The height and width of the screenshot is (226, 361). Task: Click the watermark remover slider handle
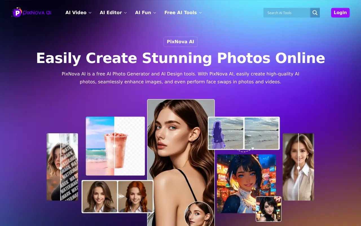pyautogui.click(x=61, y=168)
